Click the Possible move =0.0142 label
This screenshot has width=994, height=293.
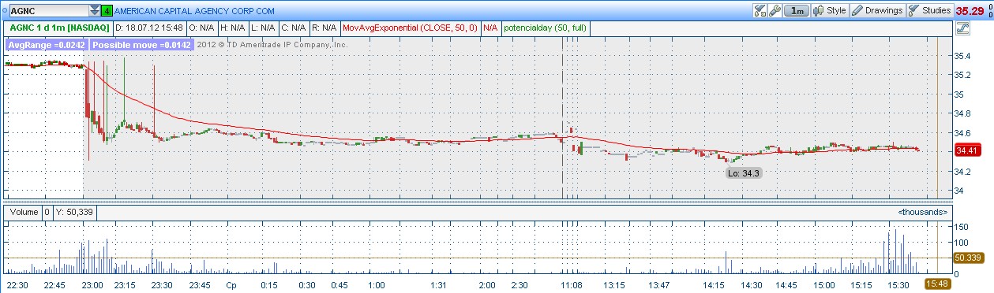coord(141,45)
